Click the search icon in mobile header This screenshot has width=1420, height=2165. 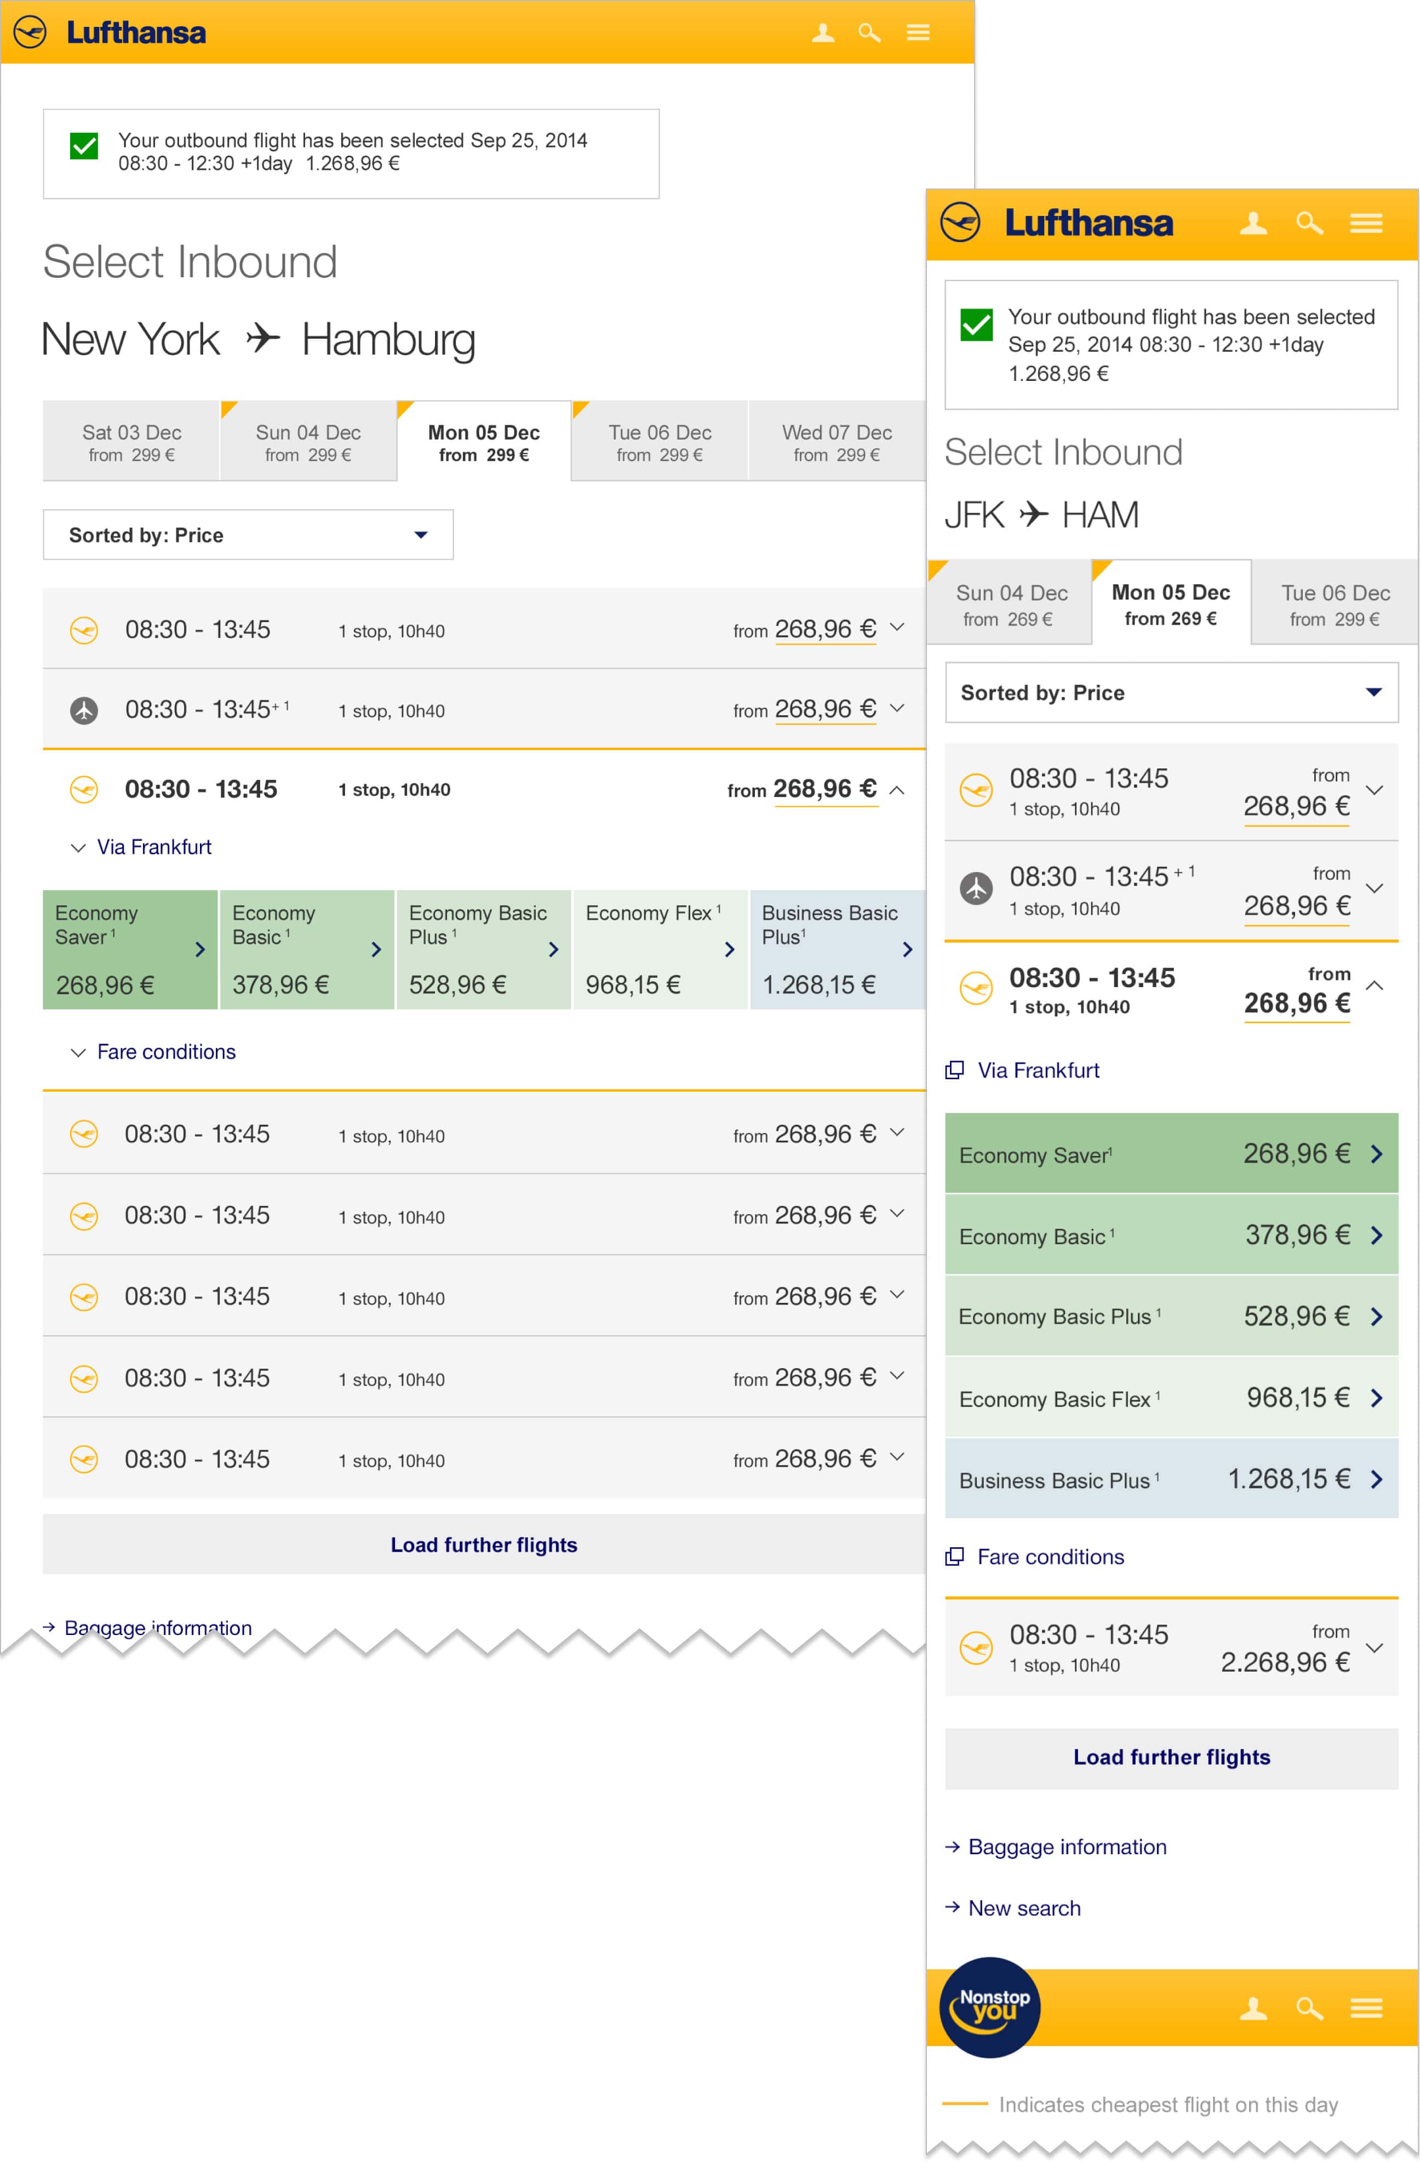1308,223
